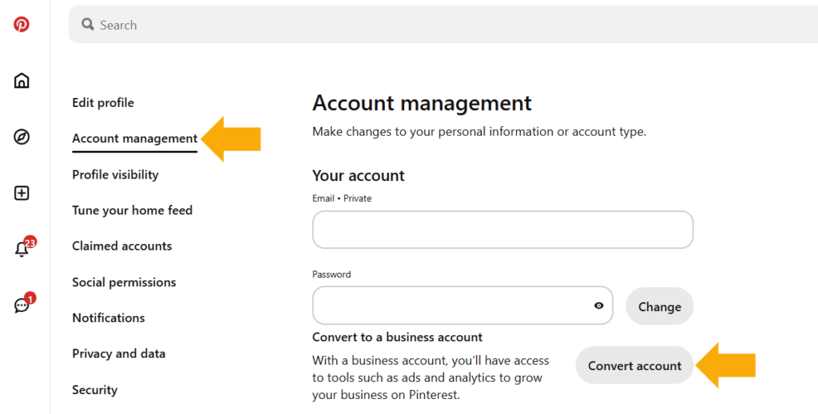818x414 pixels.
Task: Open Edit profile settings
Action: coord(103,103)
